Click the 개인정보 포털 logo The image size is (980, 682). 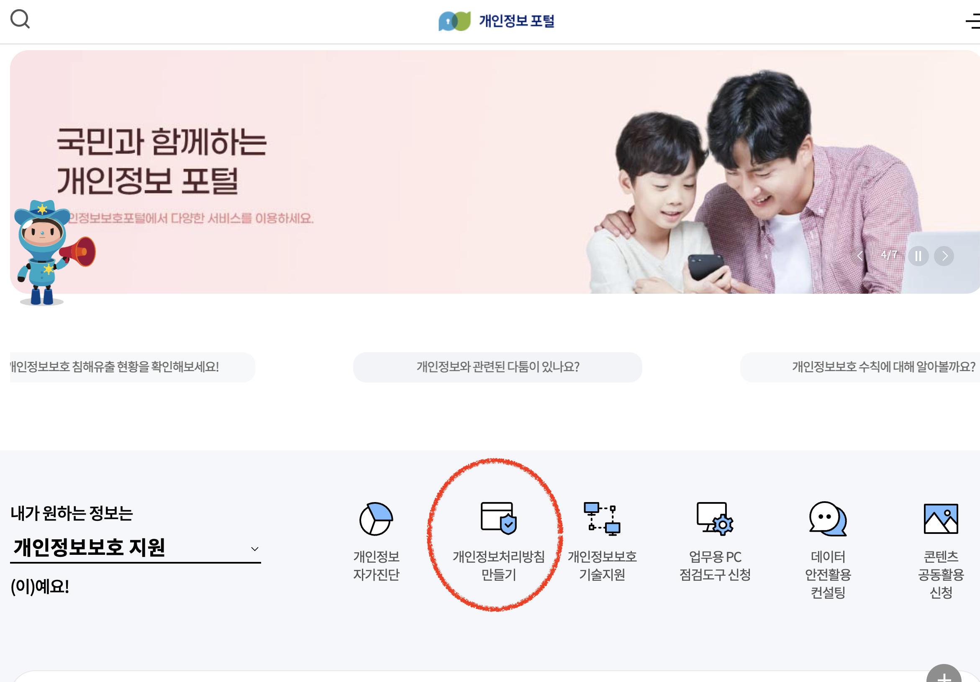496,21
